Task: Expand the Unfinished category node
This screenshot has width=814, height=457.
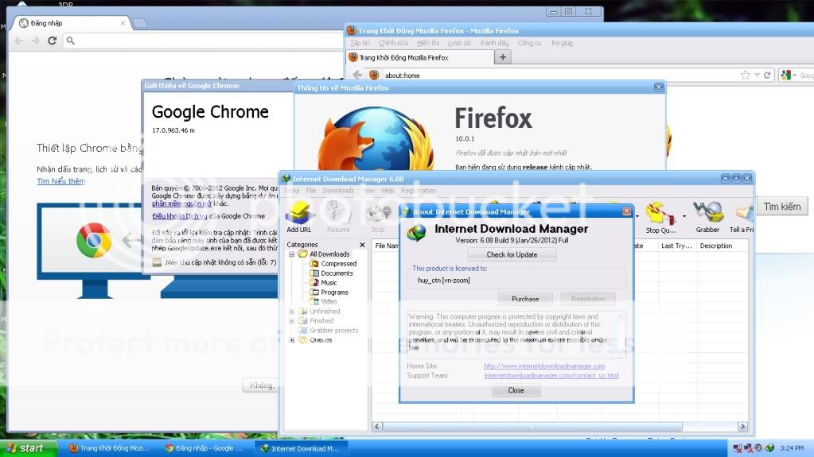Action: pyautogui.click(x=292, y=312)
